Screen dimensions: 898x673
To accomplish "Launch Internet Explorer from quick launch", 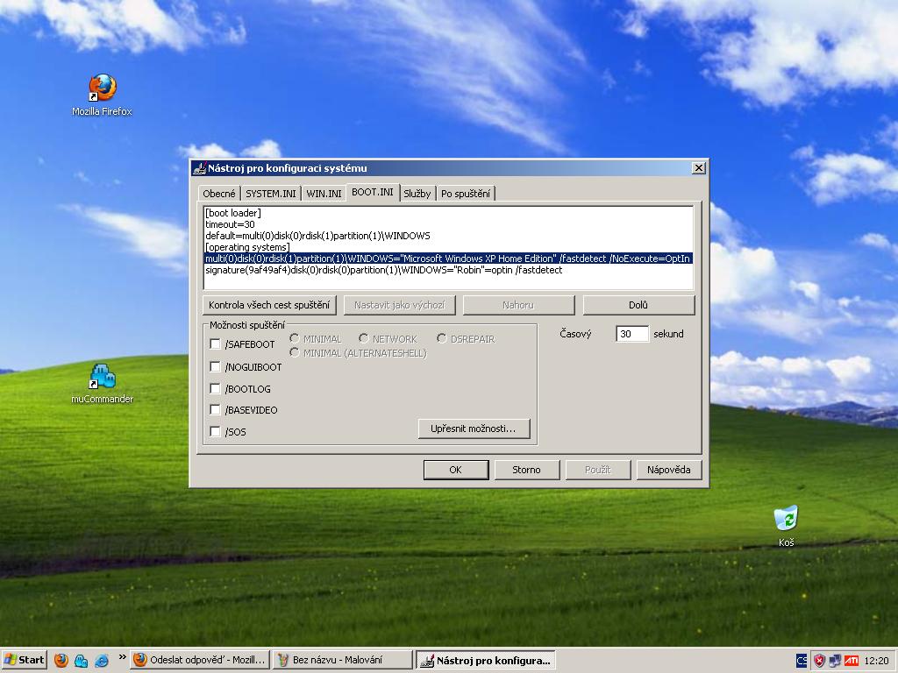I will [102, 661].
